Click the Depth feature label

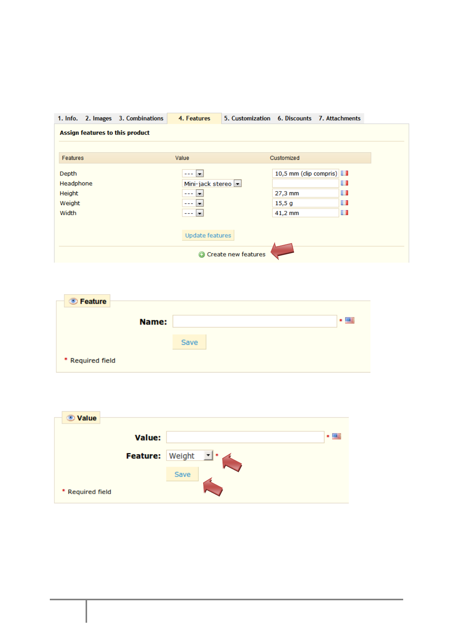click(x=68, y=174)
